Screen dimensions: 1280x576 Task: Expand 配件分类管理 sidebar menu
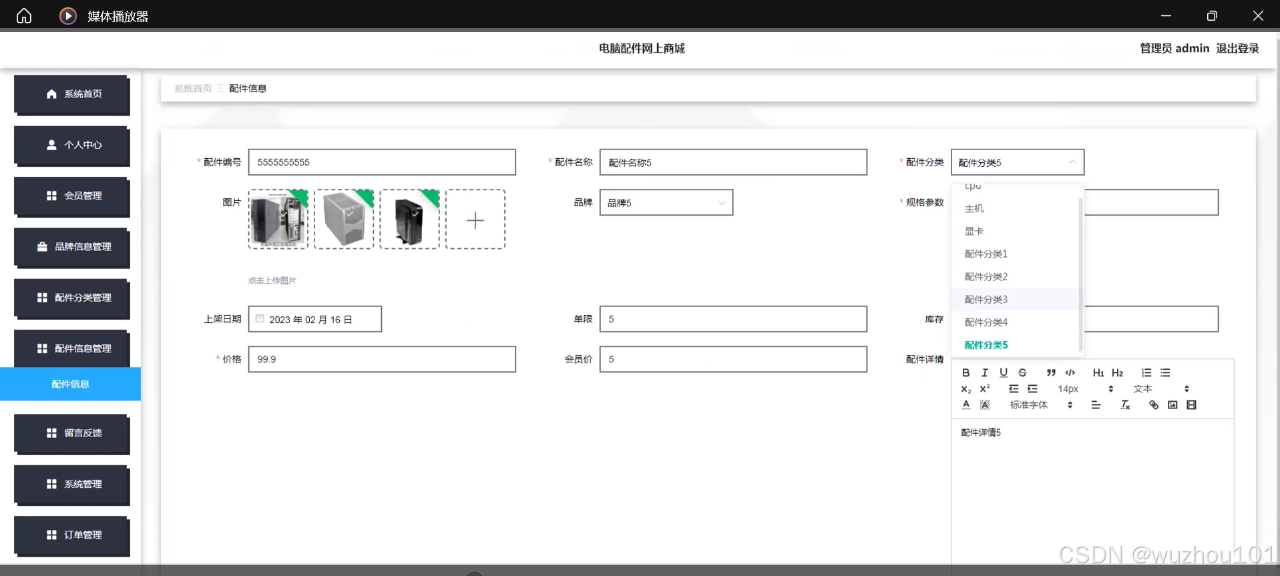click(72, 298)
